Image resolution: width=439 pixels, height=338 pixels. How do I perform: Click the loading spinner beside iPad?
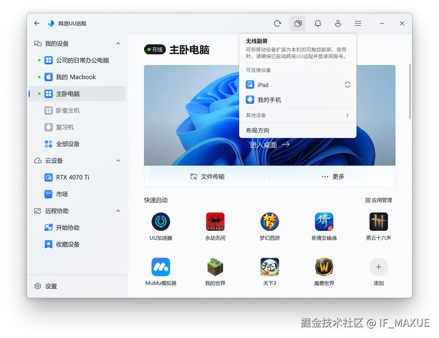pyautogui.click(x=347, y=84)
